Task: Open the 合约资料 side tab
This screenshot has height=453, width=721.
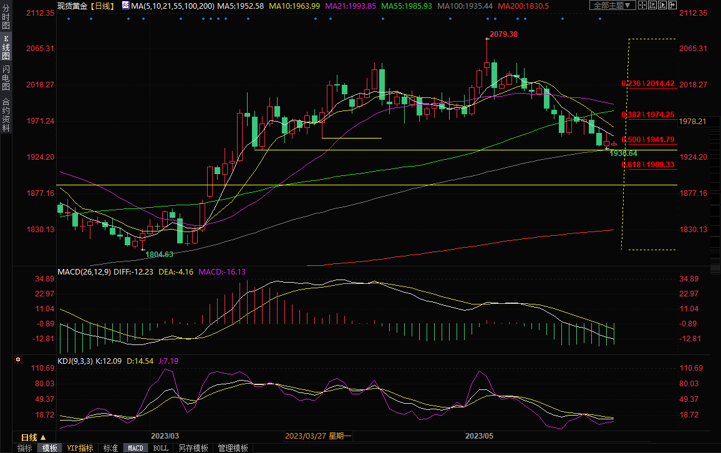Action: pyautogui.click(x=6, y=114)
